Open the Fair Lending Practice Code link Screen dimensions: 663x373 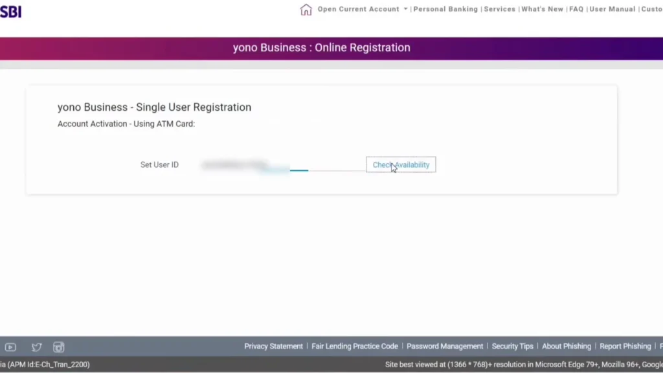355,346
